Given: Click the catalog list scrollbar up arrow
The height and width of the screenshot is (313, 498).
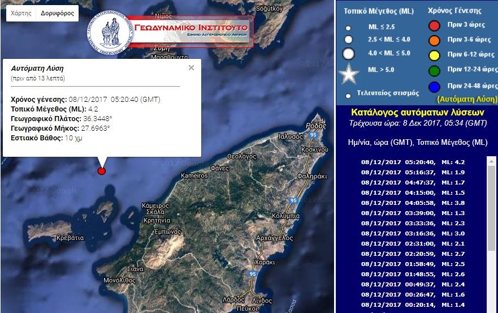Looking at the screenshot, I should [491, 161].
